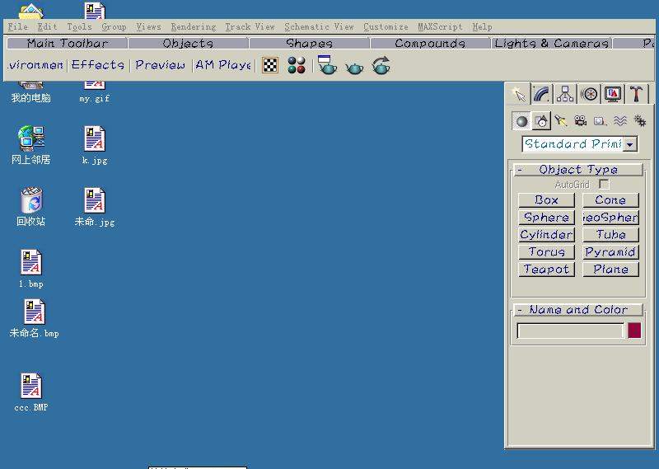This screenshot has width=659, height=469.
Task: Select the k.jpg desktop file icon
Action: coord(94,145)
